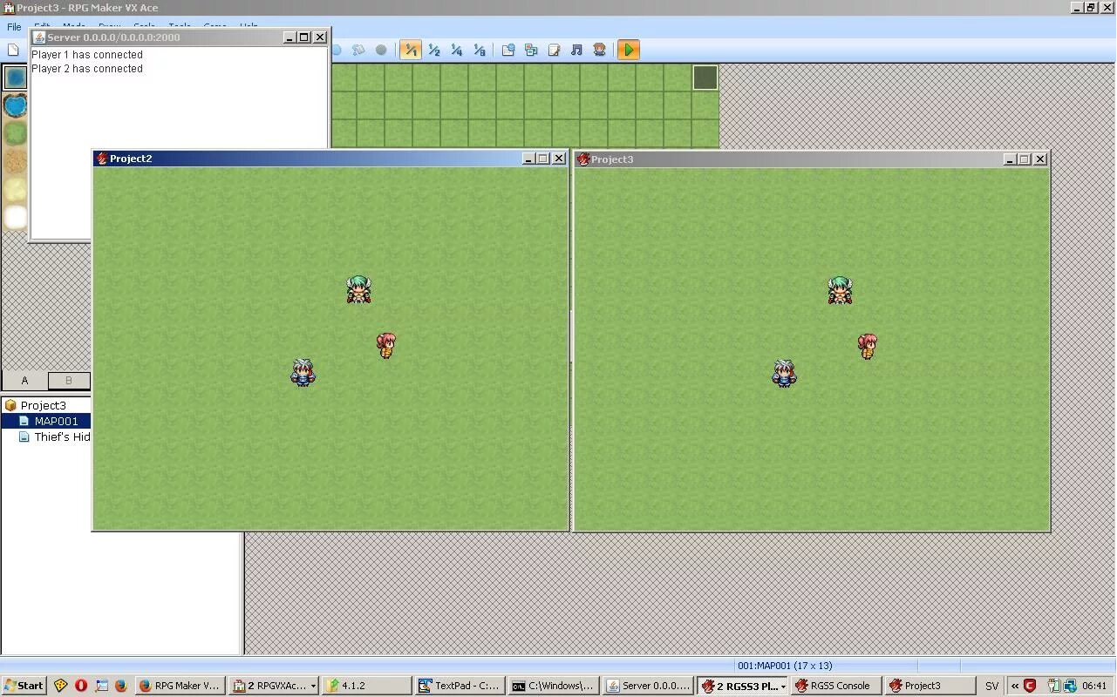Launch Firefox from quick launch icon

click(x=120, y=686)
